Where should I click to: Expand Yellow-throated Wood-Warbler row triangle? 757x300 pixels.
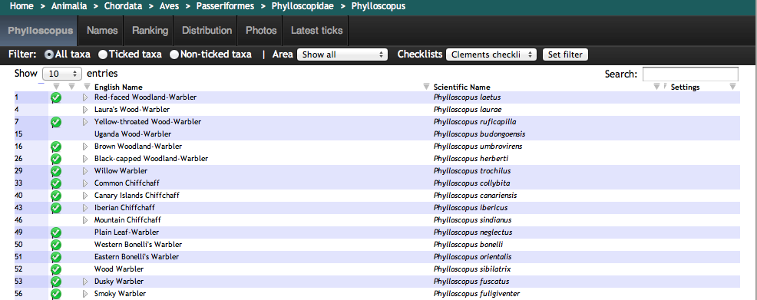click(85, 122)
